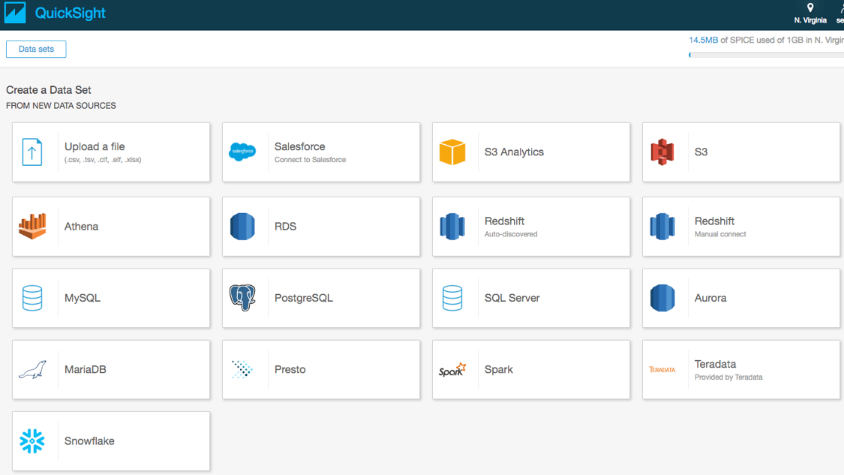Select the N. Virginia region label
The width and height of the screenshot is (844, 475).
coord(810,20)
